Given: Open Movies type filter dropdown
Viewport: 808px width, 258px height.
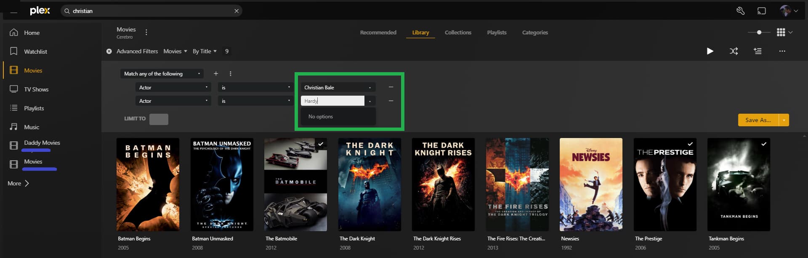Looking at the screenshot, I should (175, 51).
